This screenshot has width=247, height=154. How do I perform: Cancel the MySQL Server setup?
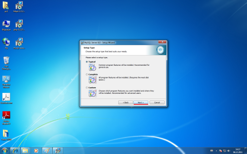coord(157,102)
